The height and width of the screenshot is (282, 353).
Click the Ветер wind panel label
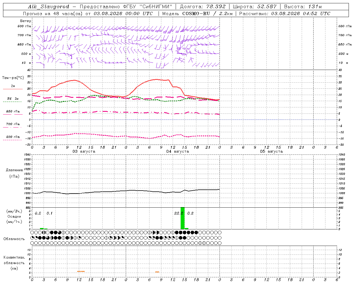tap(26, 21)
